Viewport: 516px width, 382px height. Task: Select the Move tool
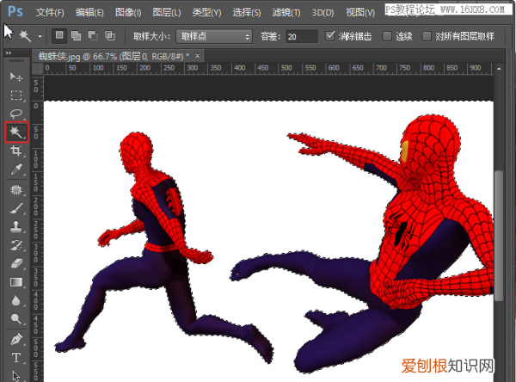pyautogui.click(x=15, y=77)
